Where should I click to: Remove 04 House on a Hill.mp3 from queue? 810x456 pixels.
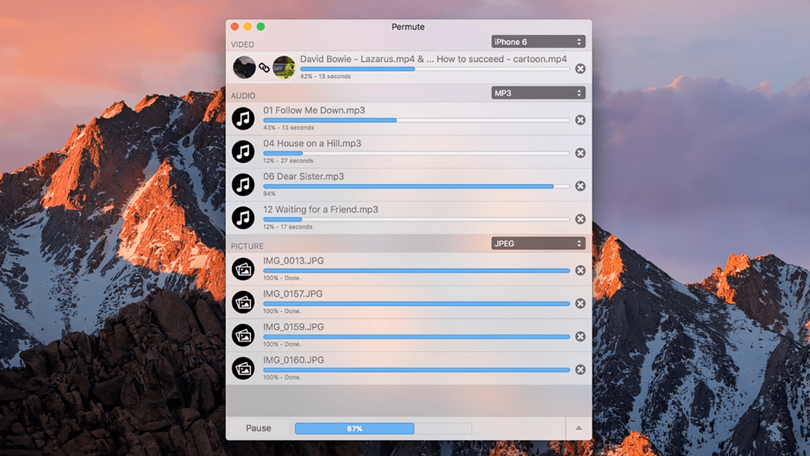coord(580,153)
